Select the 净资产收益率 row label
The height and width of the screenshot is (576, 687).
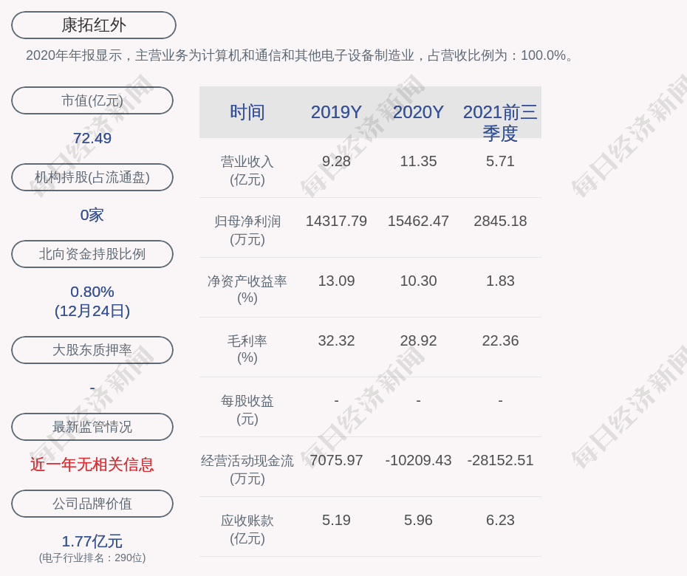tap(247, 289)
